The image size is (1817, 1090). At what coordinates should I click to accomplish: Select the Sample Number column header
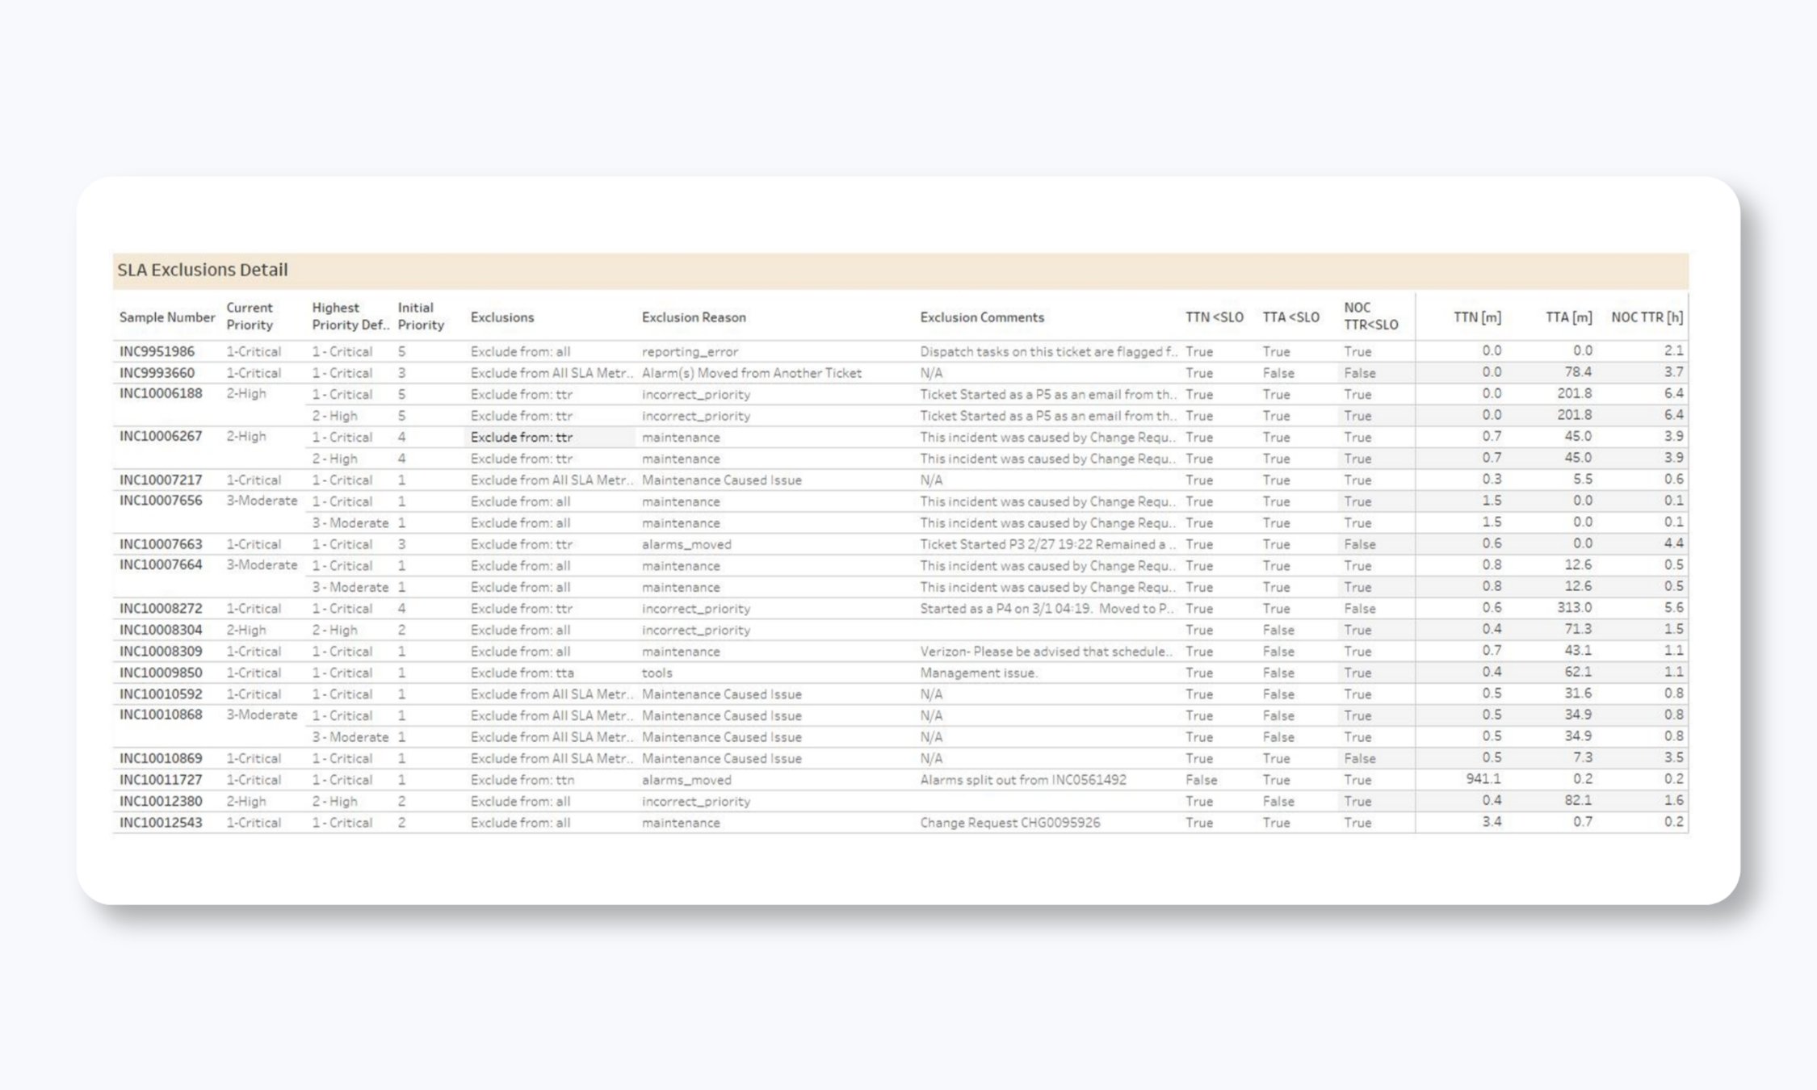167,317
